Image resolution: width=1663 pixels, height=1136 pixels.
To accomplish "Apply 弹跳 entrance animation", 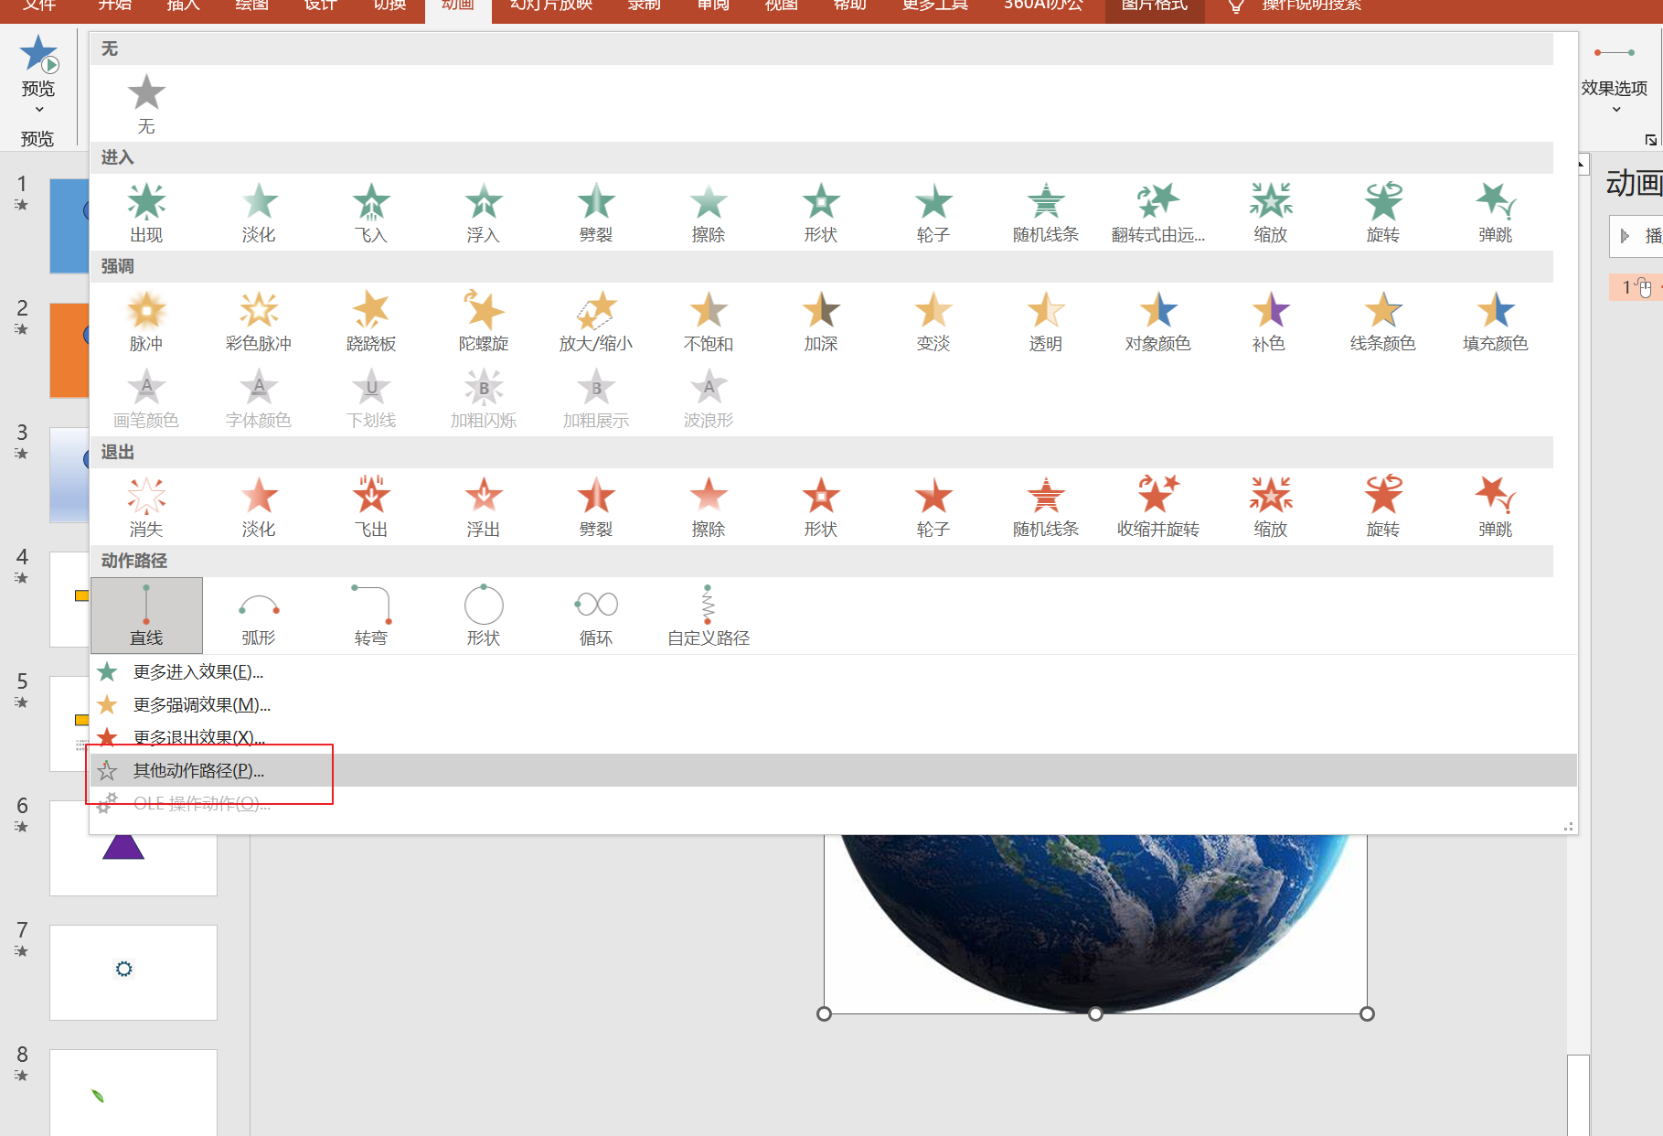I will 1496,212.
